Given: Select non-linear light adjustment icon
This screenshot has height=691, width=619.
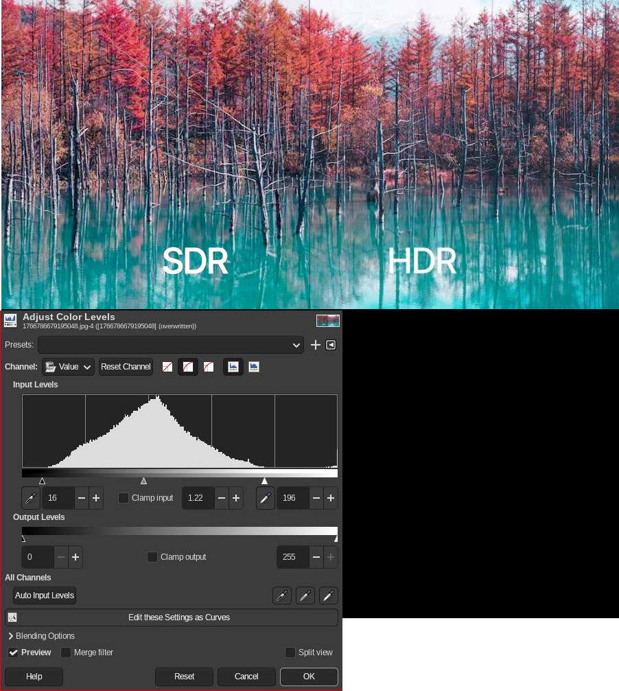Looking at the screenshot, I should pos(187,367).
